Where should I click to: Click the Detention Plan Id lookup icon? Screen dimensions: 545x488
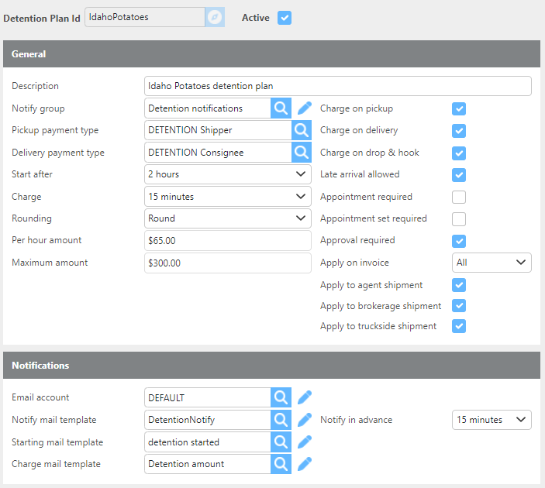(x=215, y=17)
